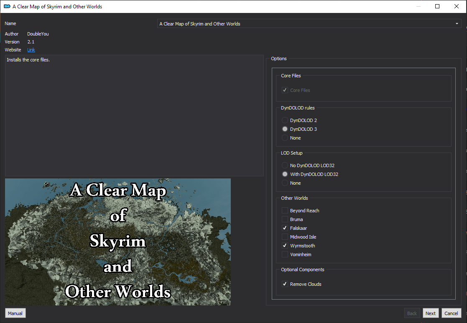This screenshot has height=323, width=467.
Task: Select No DynDOLOD LOD32 option
Action: point(285,165)
